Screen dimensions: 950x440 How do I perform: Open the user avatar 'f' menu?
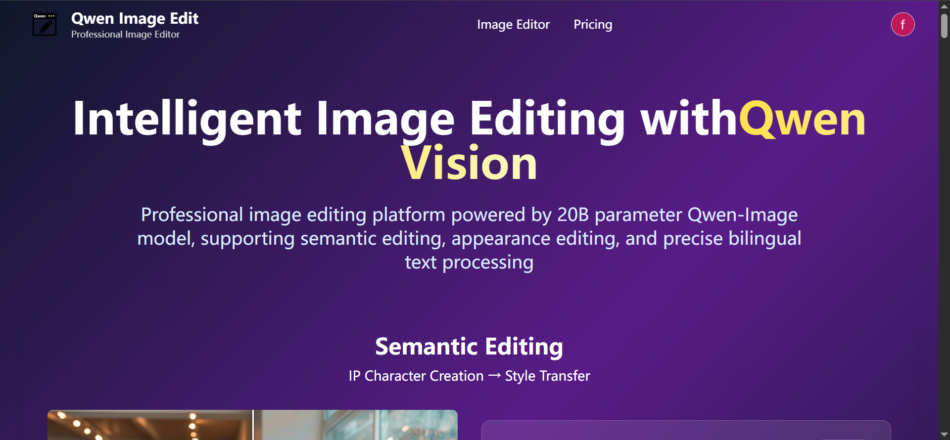coord(903,24)
